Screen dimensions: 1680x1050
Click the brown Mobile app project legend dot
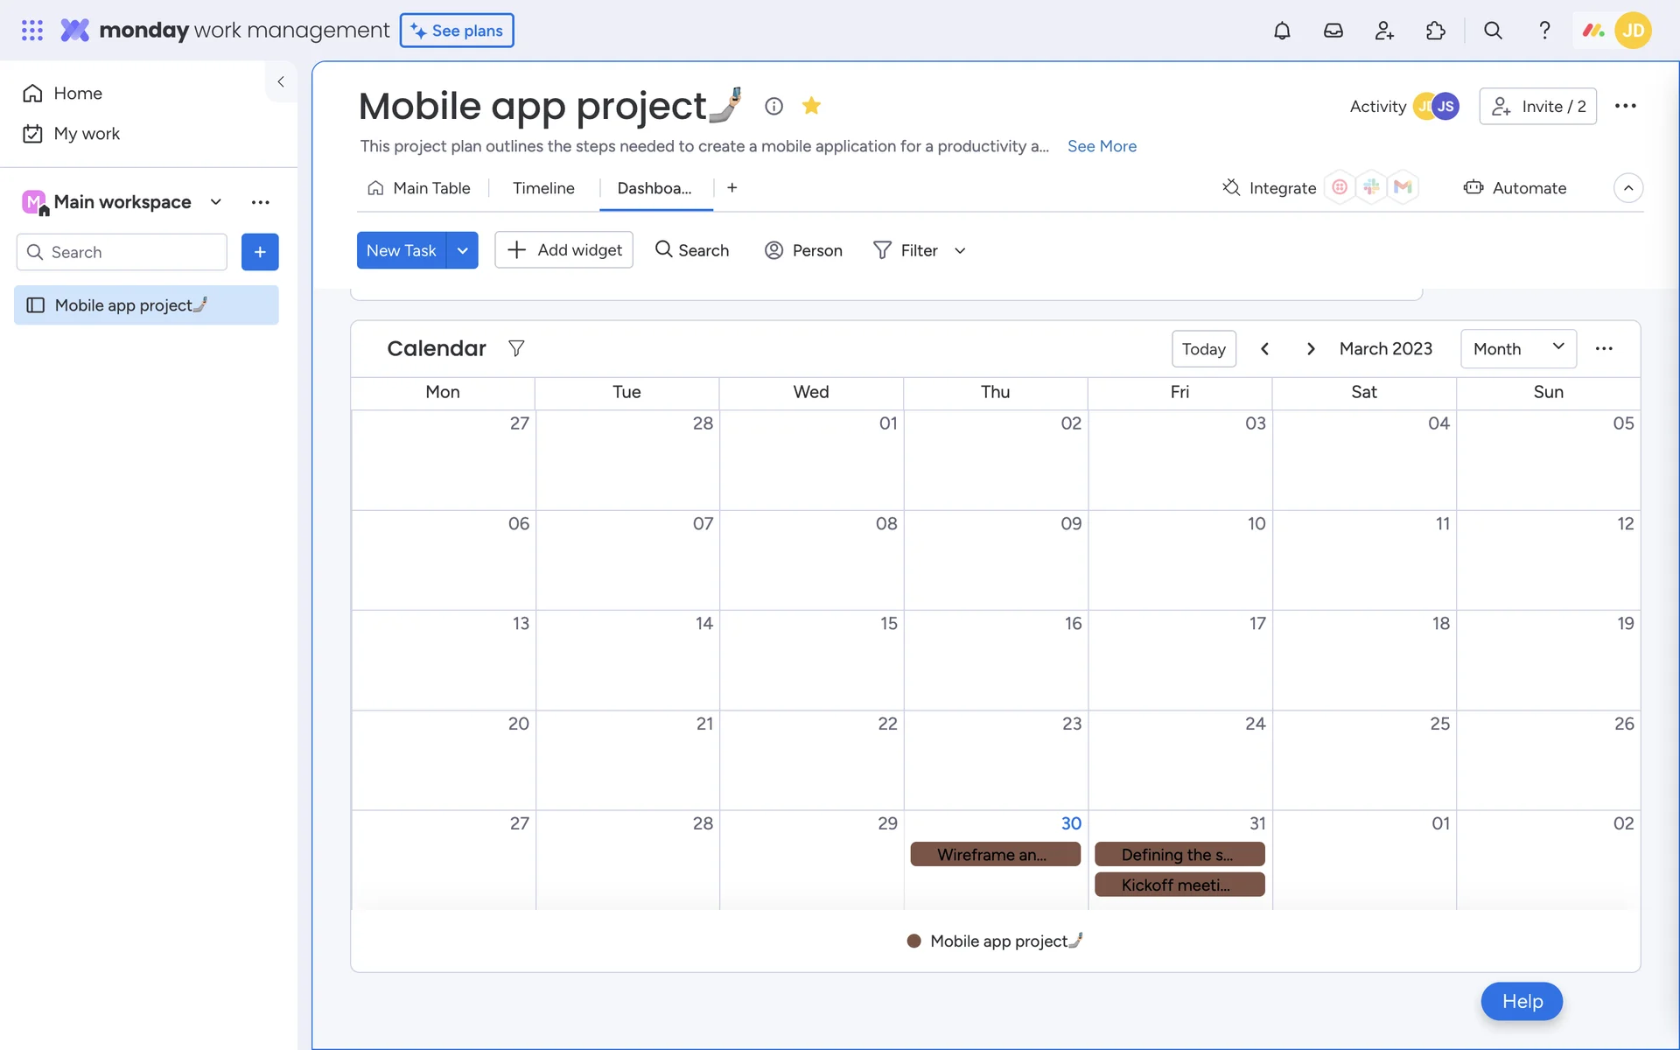(913, 941)
